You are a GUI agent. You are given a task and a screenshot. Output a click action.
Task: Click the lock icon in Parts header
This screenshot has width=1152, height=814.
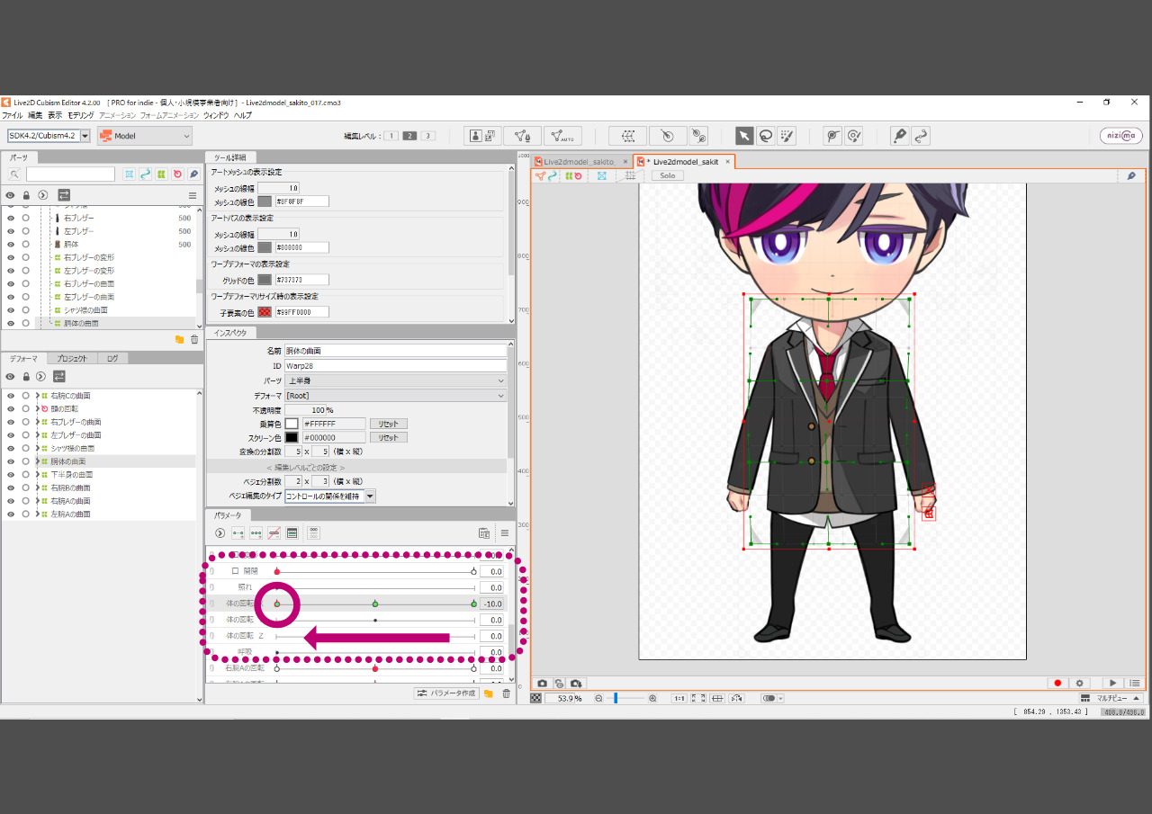[x=26, y=195]
